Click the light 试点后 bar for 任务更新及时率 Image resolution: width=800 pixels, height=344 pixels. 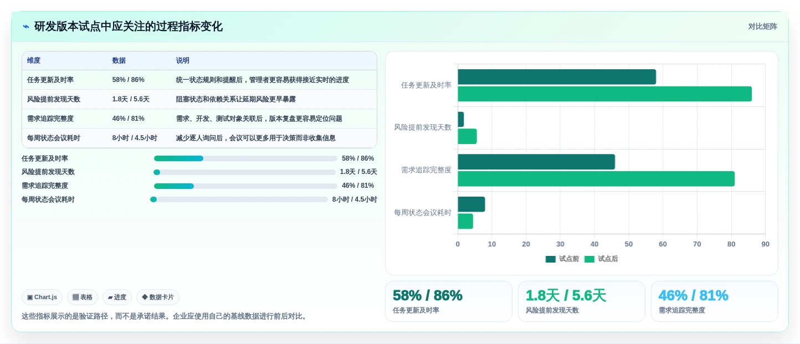tap(604, 94)
